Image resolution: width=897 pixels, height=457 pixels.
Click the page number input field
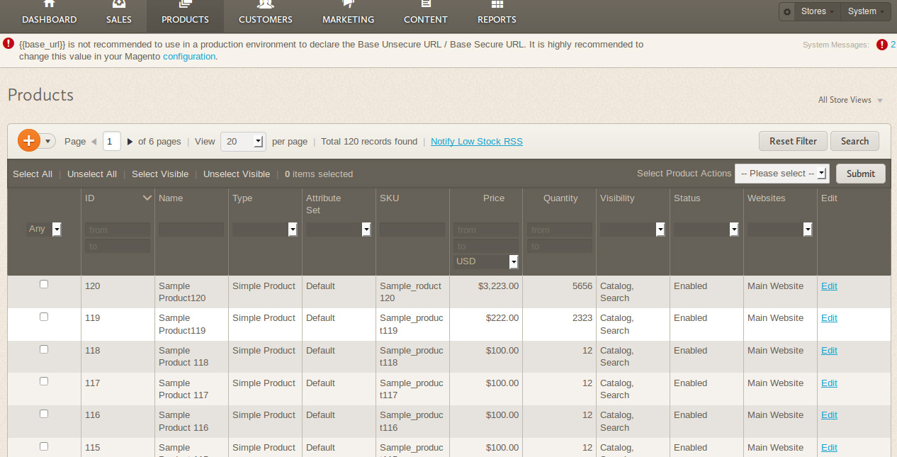click(112, 141)
